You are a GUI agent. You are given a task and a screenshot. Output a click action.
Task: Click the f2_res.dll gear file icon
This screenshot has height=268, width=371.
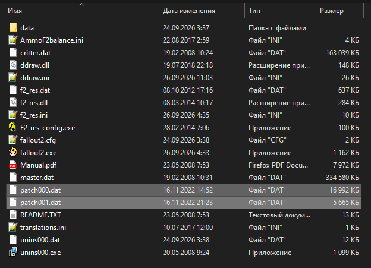coord(13,103)
